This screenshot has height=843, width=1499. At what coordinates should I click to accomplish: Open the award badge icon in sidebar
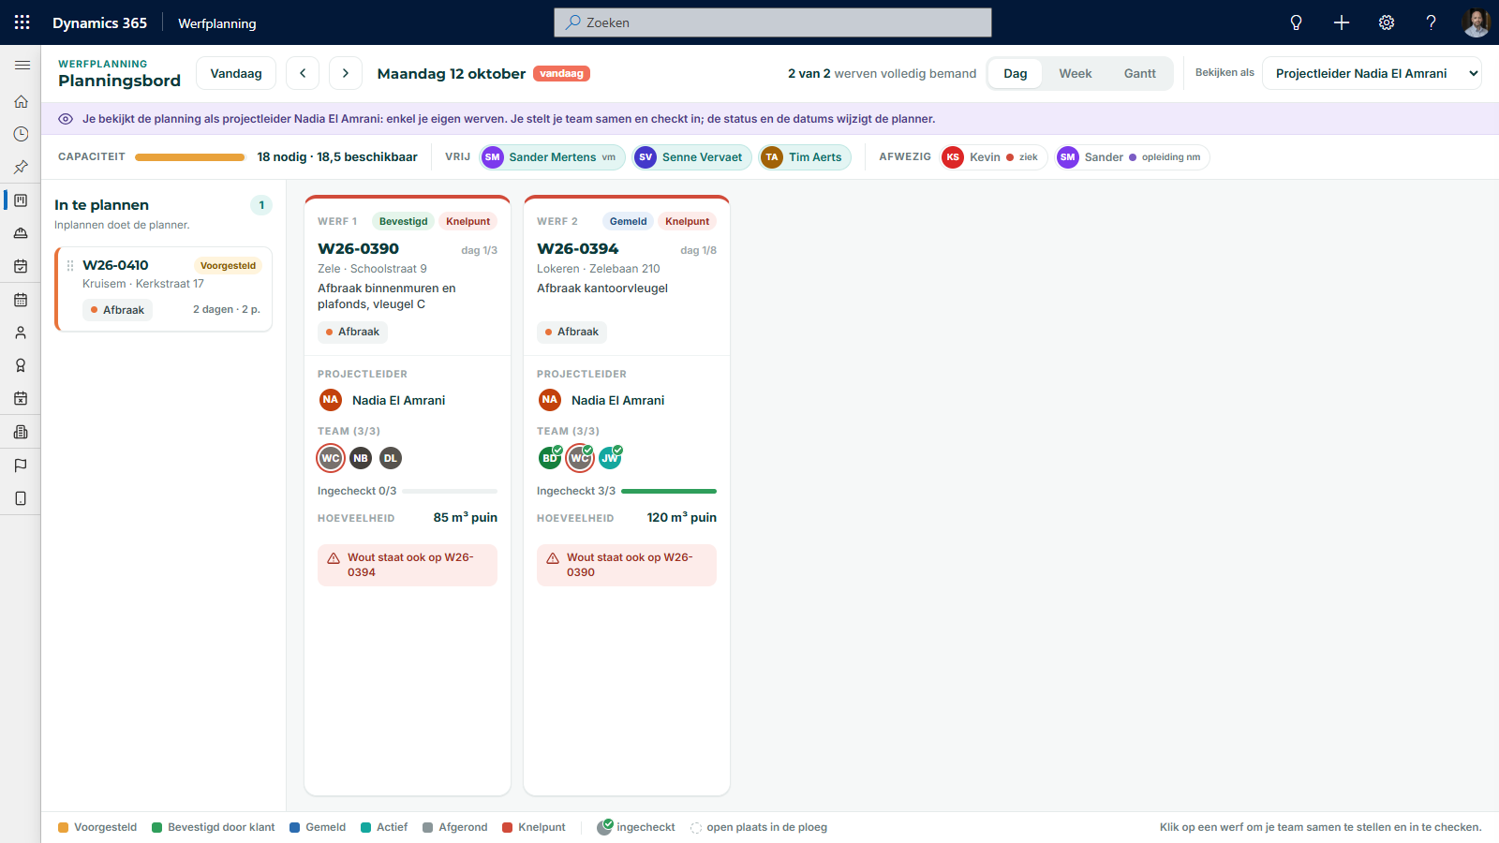click(x=21, y=365)
